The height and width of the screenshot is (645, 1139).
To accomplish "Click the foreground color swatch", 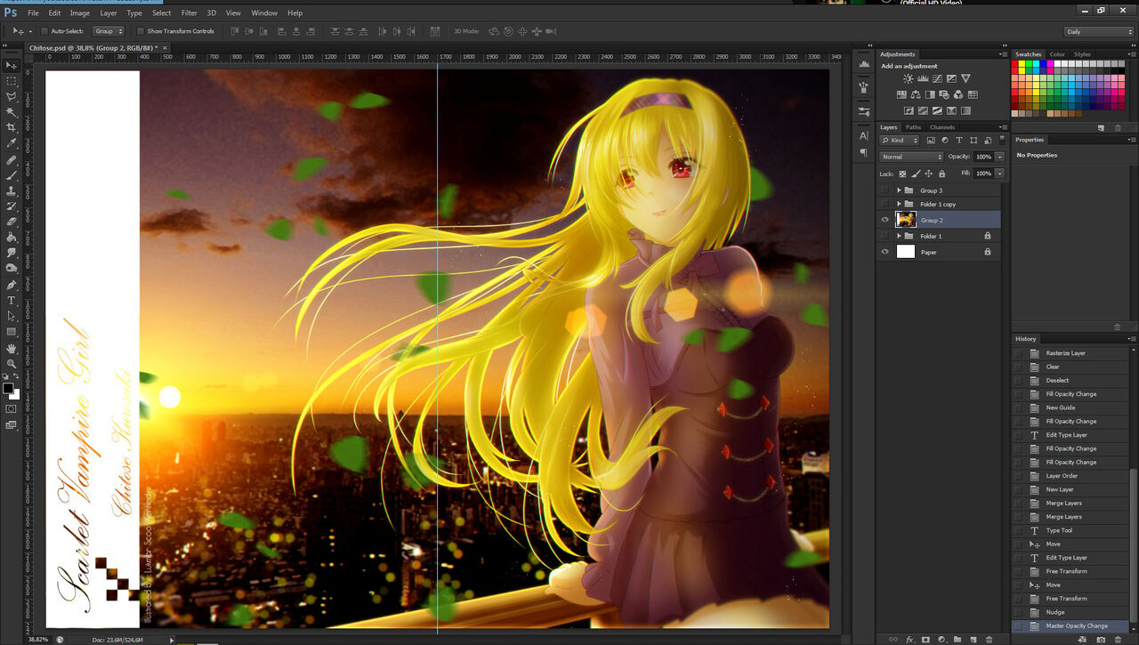I will pyautogui.click(x=8, y=388).
